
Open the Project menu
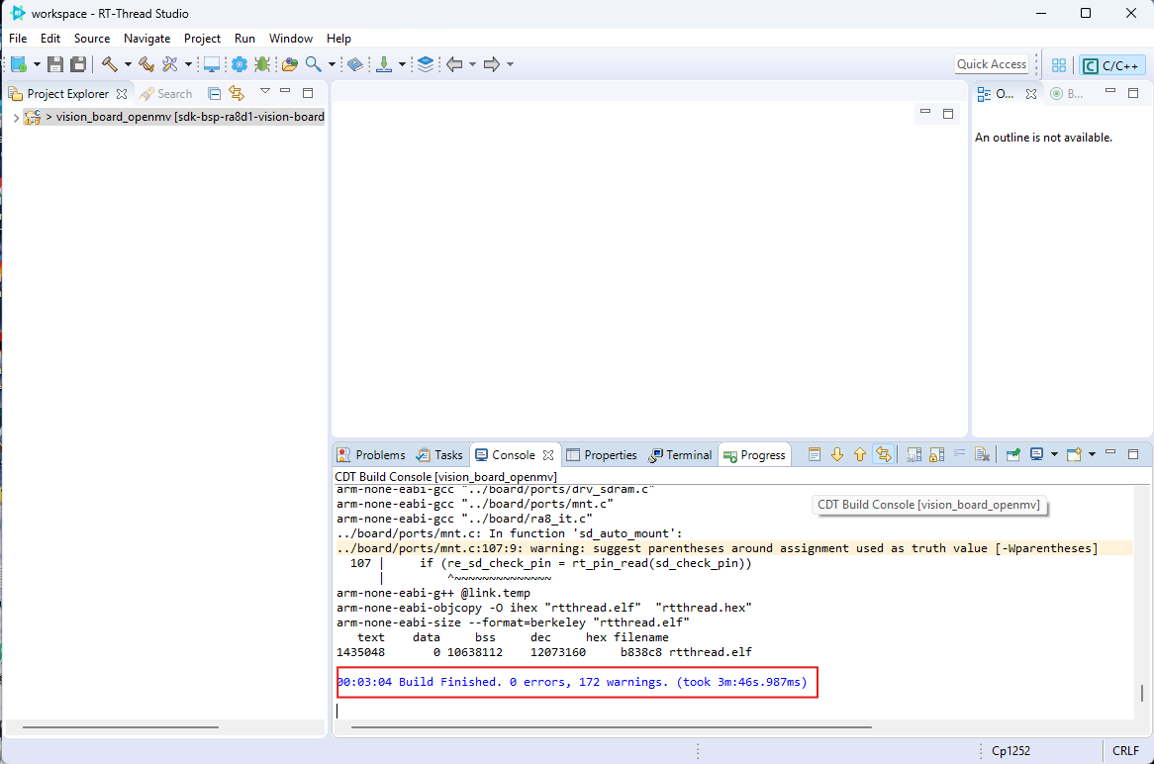click(202, 38)
